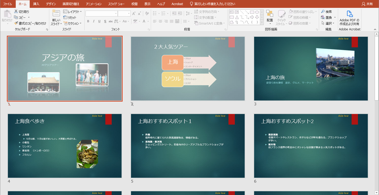Select slide 6 thumbnail 上海おすすめスポット2

[311, 146]
